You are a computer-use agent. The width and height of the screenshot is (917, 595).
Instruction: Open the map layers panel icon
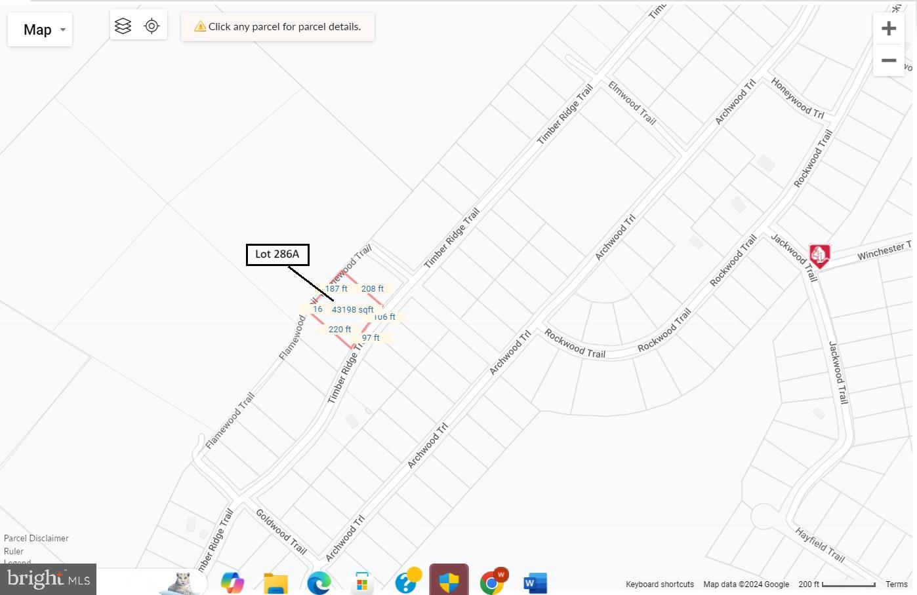click(123, 26)
